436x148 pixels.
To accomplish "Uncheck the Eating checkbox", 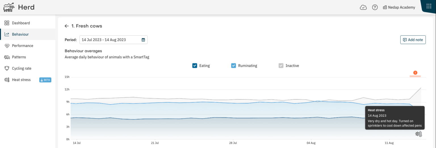I will coord(195,66).
